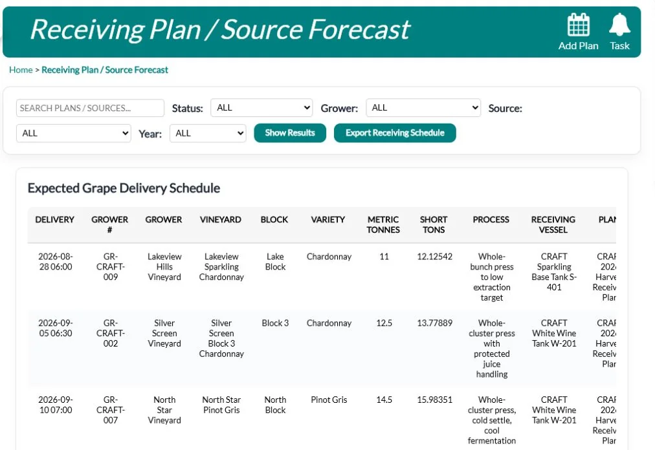Select delivery date 2026-09-05 06:30
The height and width of the screenshot is (450, 655).
[56, 328]
